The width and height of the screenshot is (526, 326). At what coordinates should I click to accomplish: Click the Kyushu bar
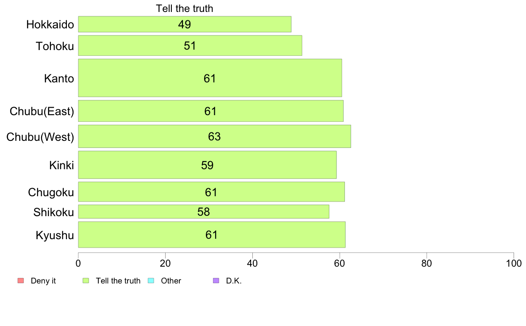[x=212, y=235]
